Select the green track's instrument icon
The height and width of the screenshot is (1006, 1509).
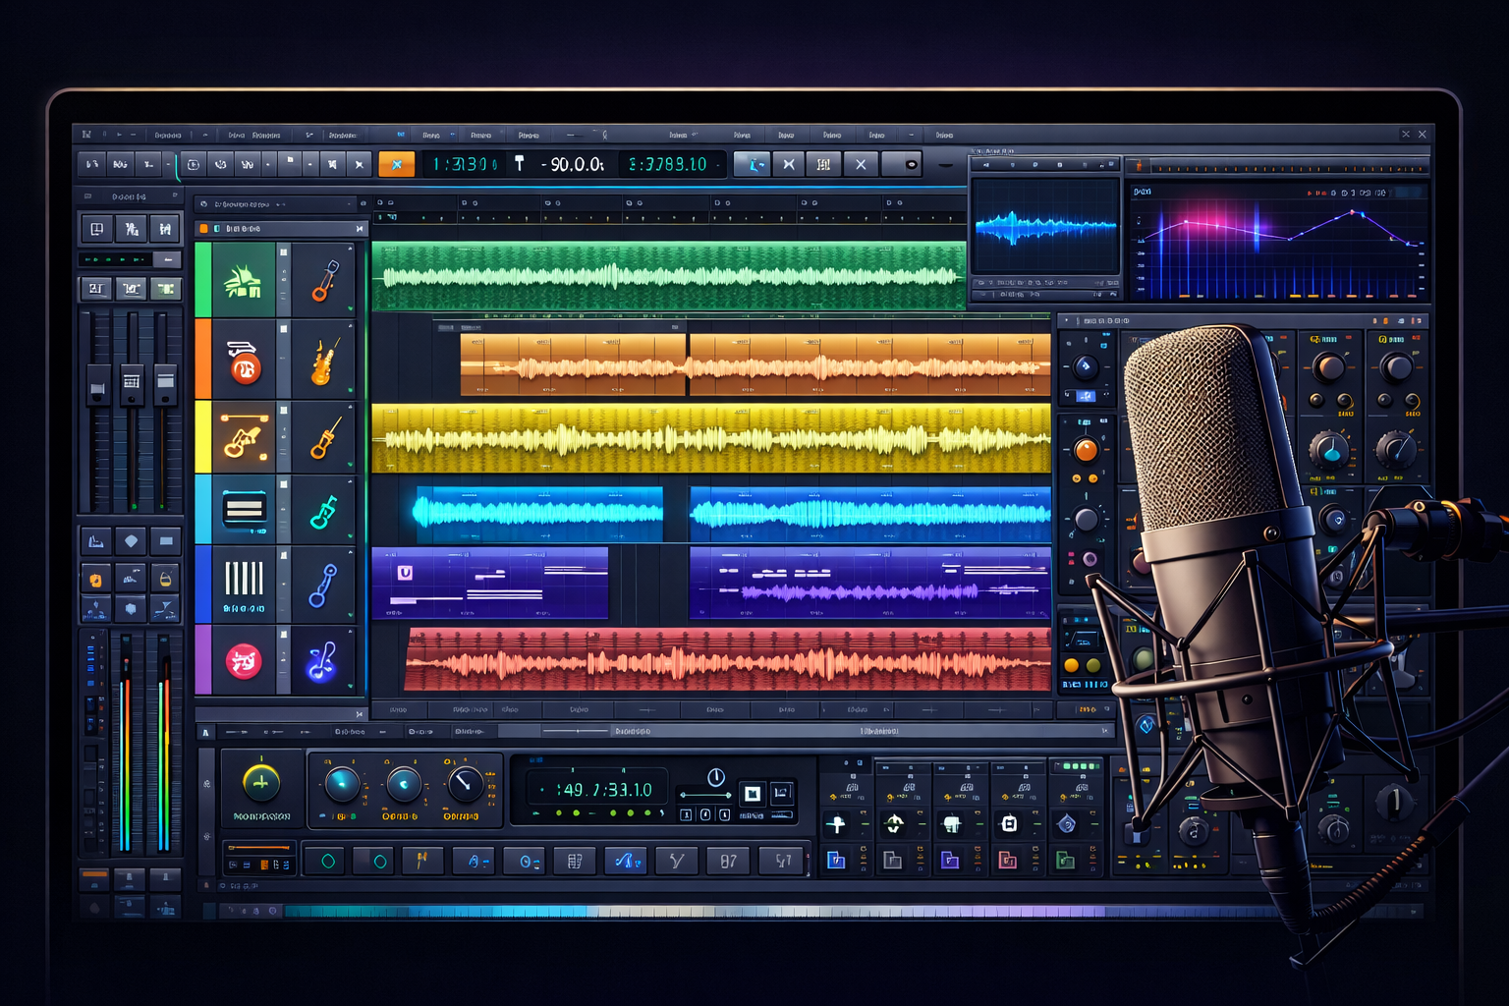pos(242,280)
